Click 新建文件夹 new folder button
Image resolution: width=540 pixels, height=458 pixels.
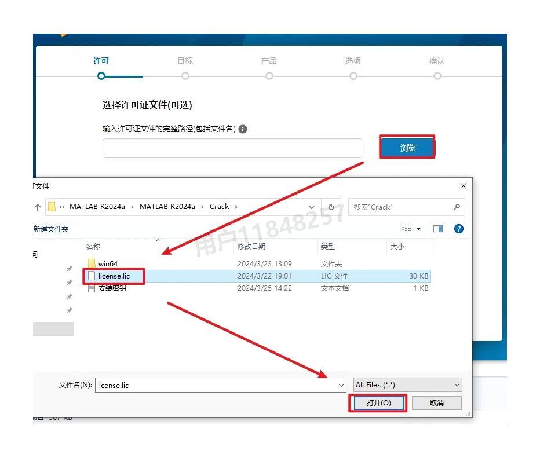[51, 229]
